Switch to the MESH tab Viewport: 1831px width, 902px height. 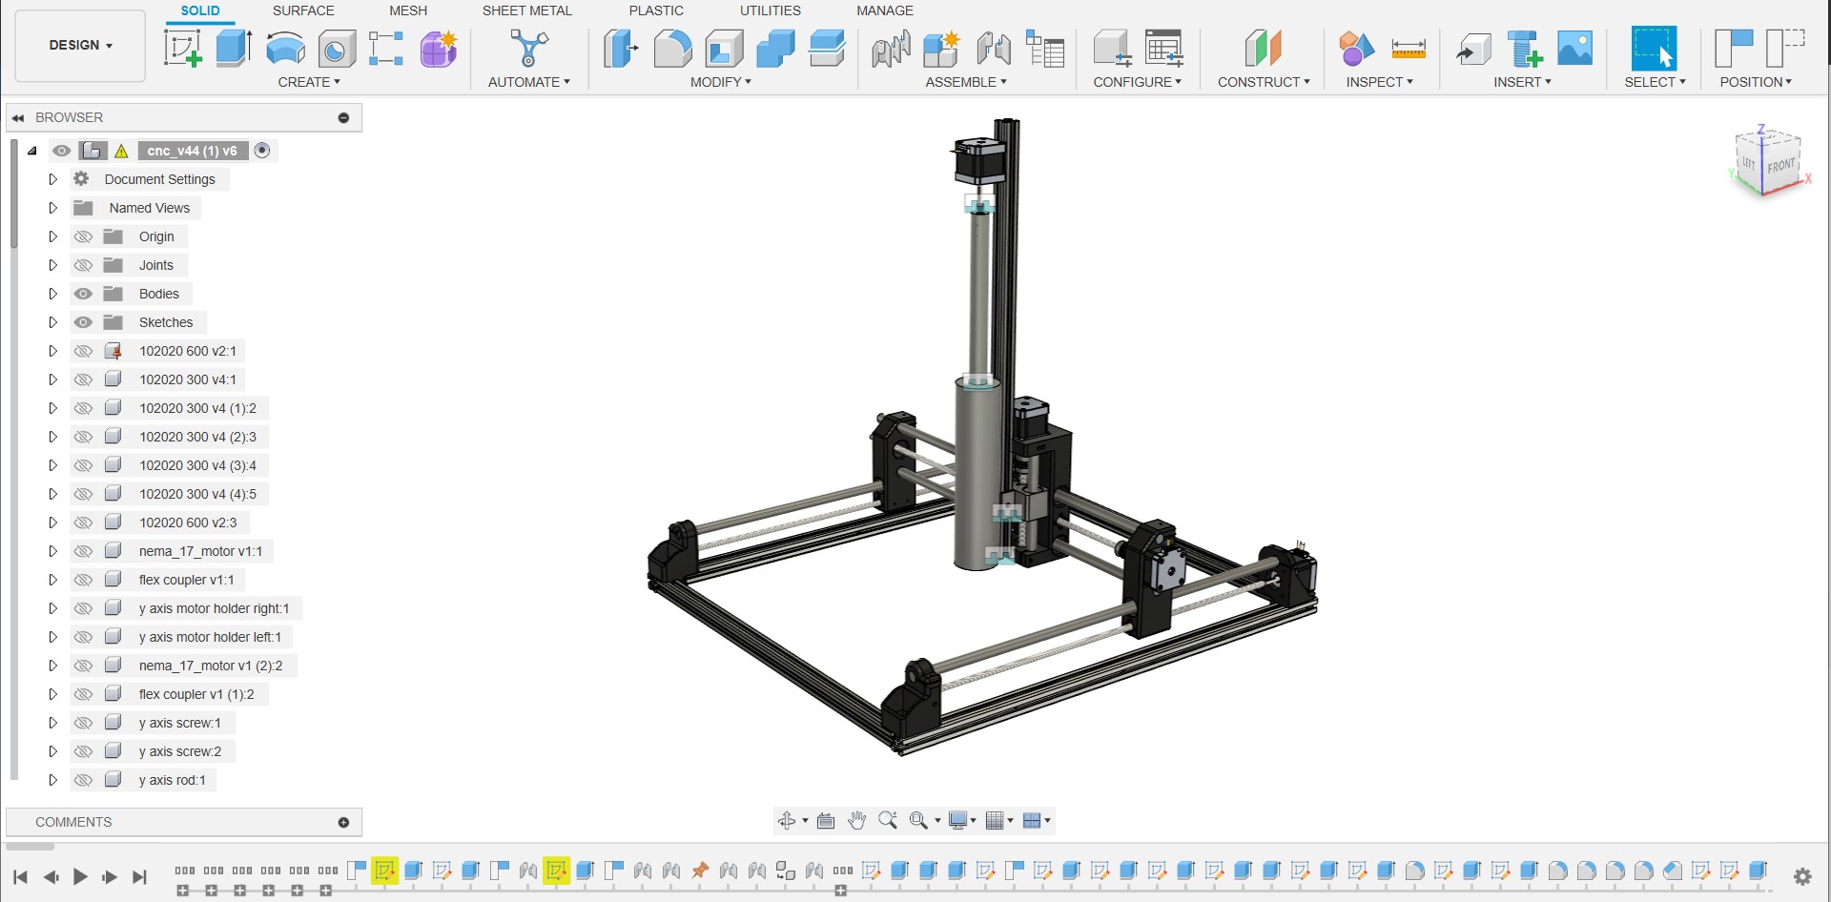pos(408,10)
